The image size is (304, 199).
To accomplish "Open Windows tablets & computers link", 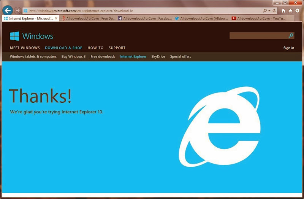I will click(x=33, y=56).
